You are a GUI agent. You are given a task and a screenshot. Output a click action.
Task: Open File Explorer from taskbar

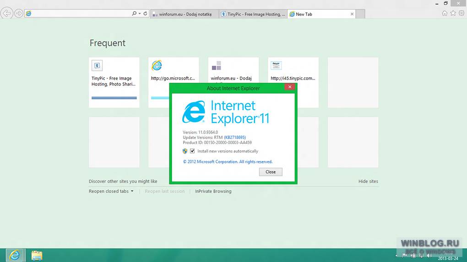click(37, 256)
